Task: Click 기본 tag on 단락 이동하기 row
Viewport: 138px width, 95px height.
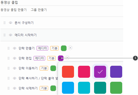Action: click(44, 68)
